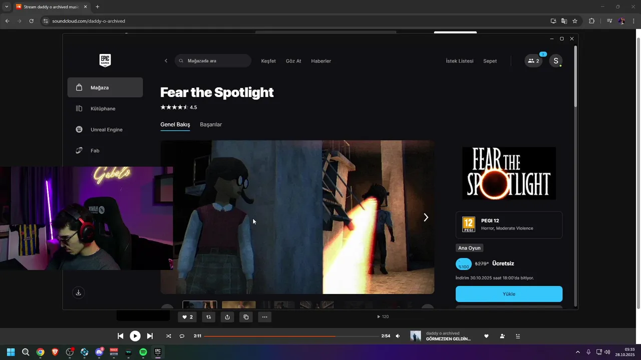Viewport: 641px width, 360px height.
Task: Open the S profile avatar menu
Action: (x=555, y=61)
